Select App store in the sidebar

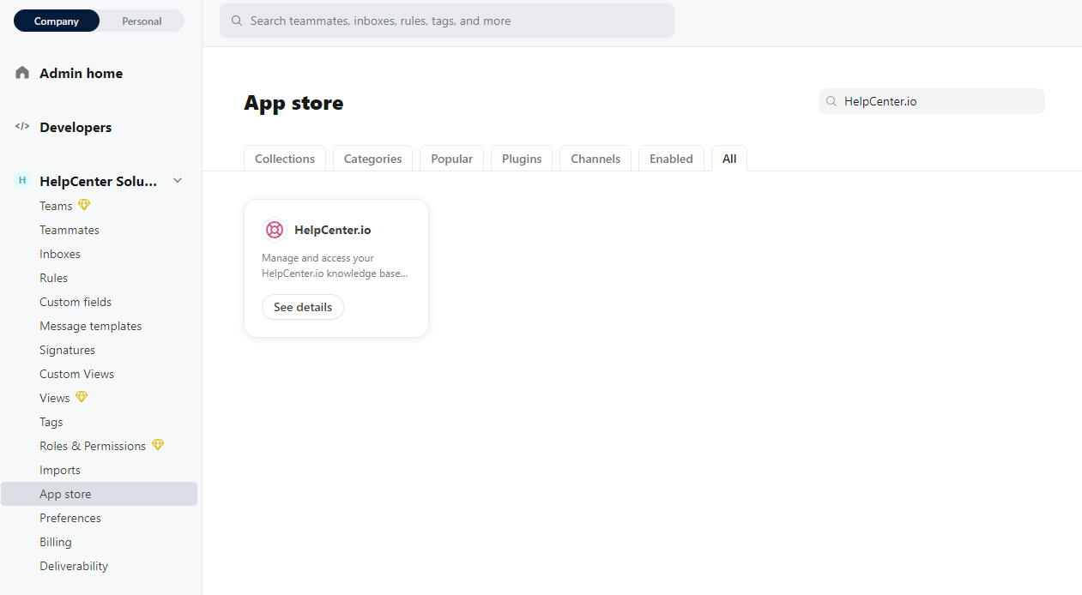click(x=99, y=494)
